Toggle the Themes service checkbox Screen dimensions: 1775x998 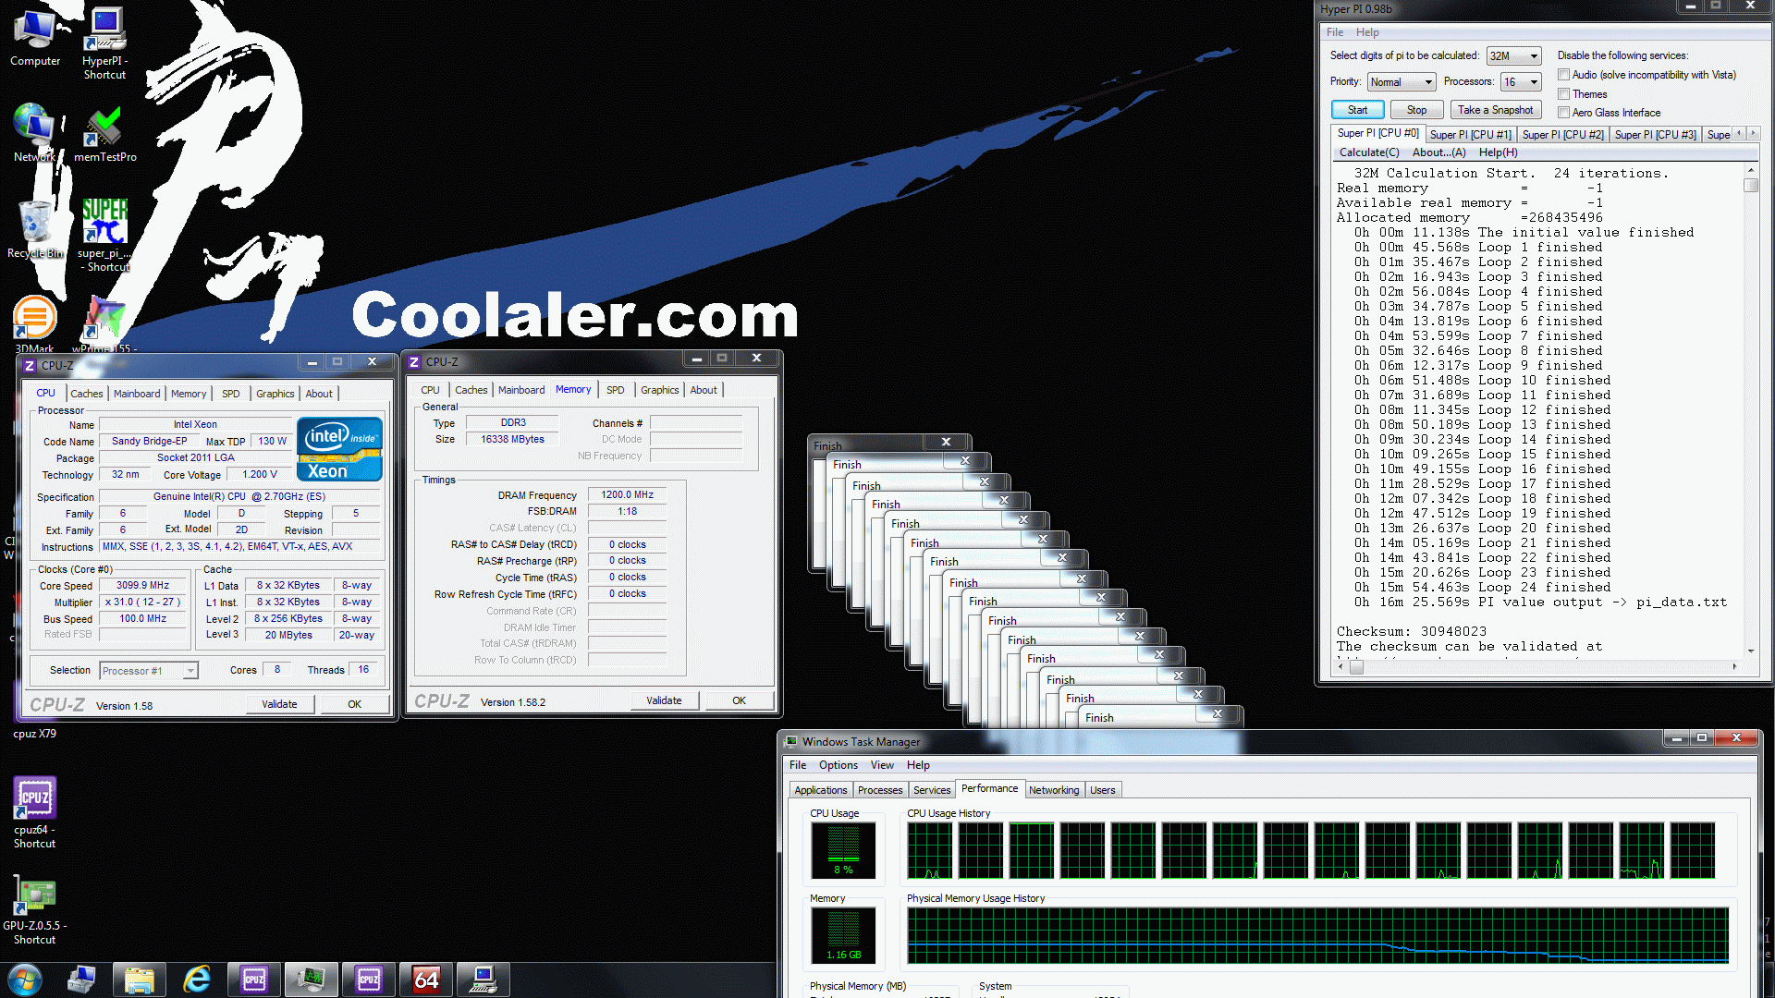click(1563, 94)
